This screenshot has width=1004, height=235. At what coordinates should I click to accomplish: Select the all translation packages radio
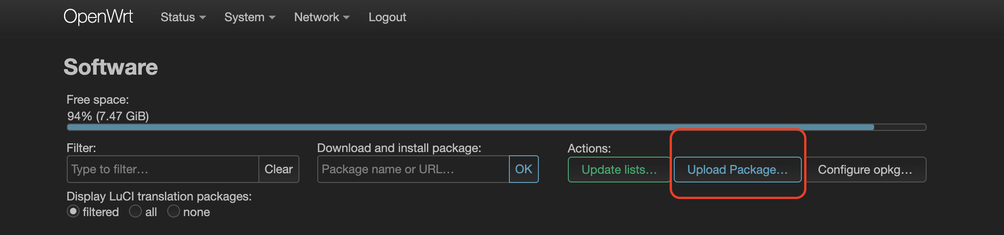(135, 211)
